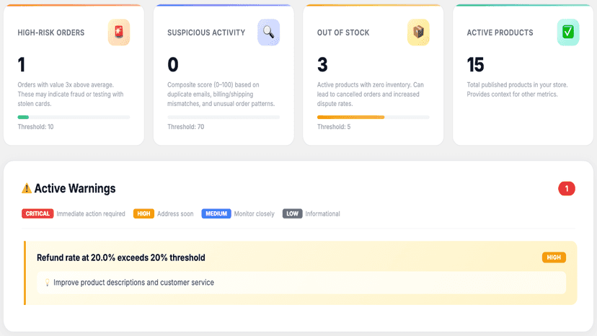This screenshot has height=336, width=597.
Task: Click the red siren High-Risk Orders icon
Action: [x=119, y=32]
